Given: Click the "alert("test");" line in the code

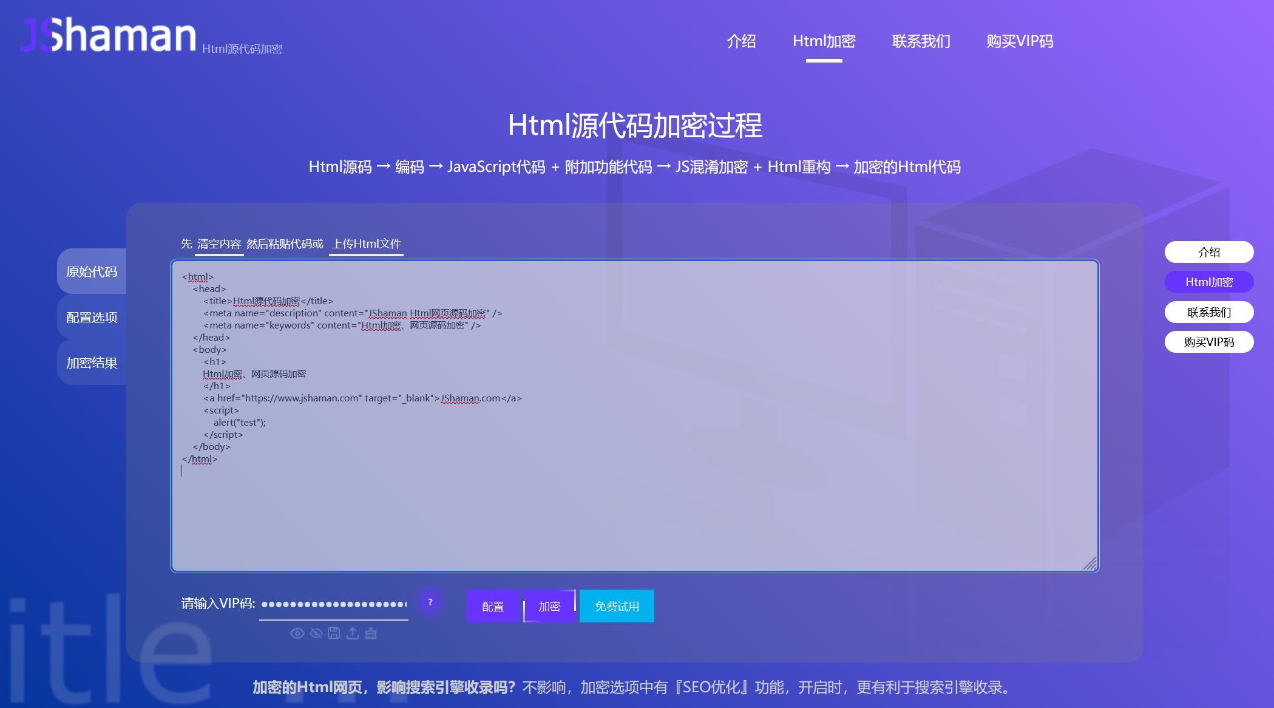Looking at the screenshot, I should pyautogui.click(x=240, y=423).
